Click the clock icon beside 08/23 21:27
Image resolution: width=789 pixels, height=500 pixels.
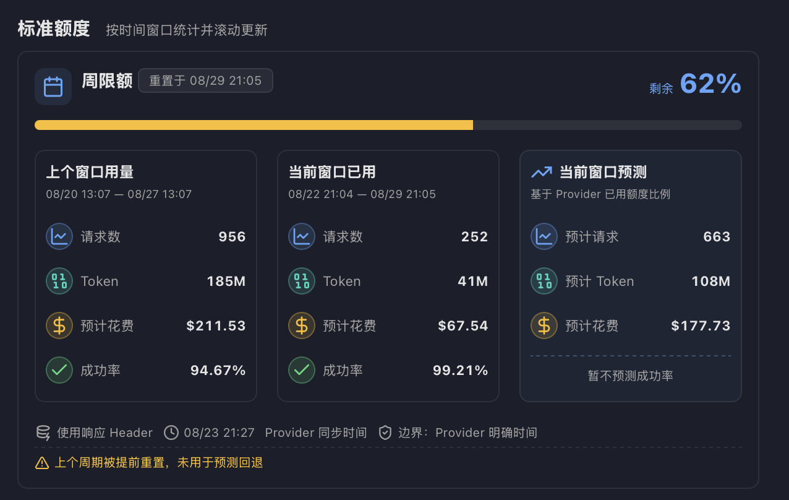(x=171, y=433)
